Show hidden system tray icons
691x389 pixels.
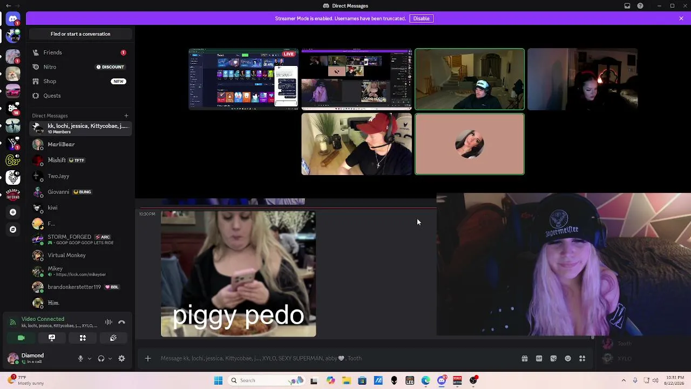624,380
